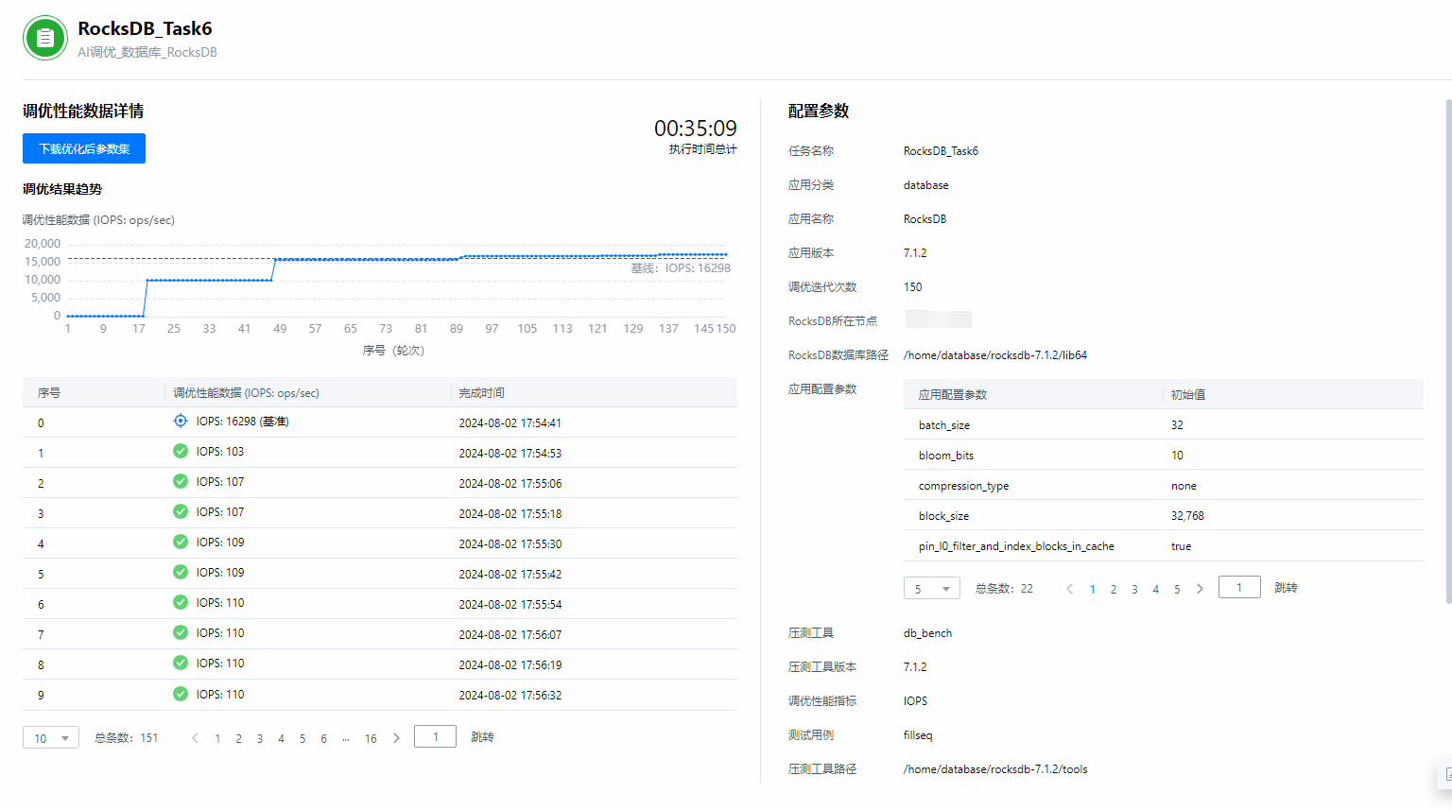Click 跳转 beside the config parameters page input
The width and height of the screenshot is (1452, 810).
(1286, 588)
